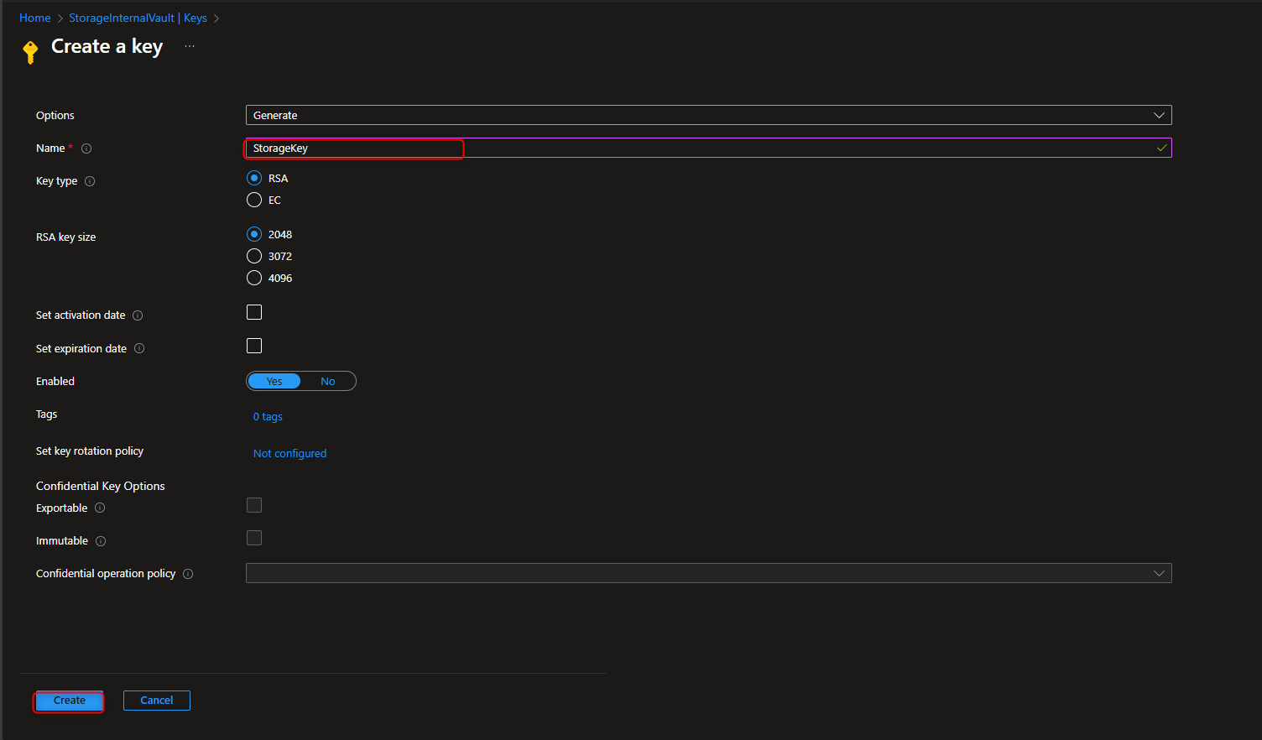Screen dimensions: 1262x740
Task: Click the Key type info icon
Action: point(89,180)
